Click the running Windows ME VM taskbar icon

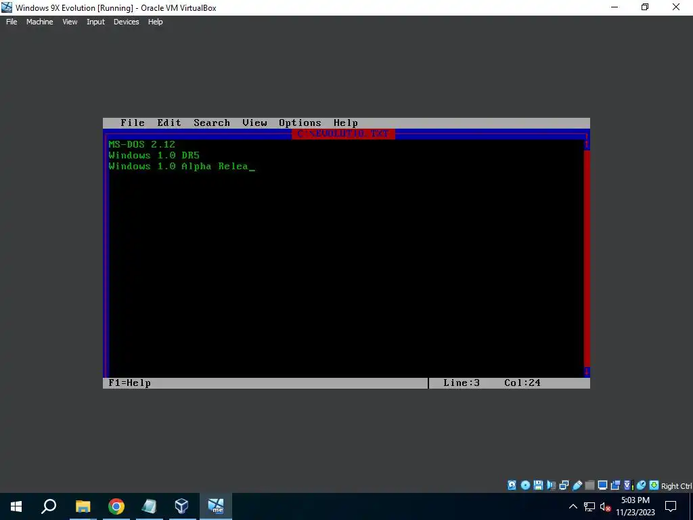(216, 506)
